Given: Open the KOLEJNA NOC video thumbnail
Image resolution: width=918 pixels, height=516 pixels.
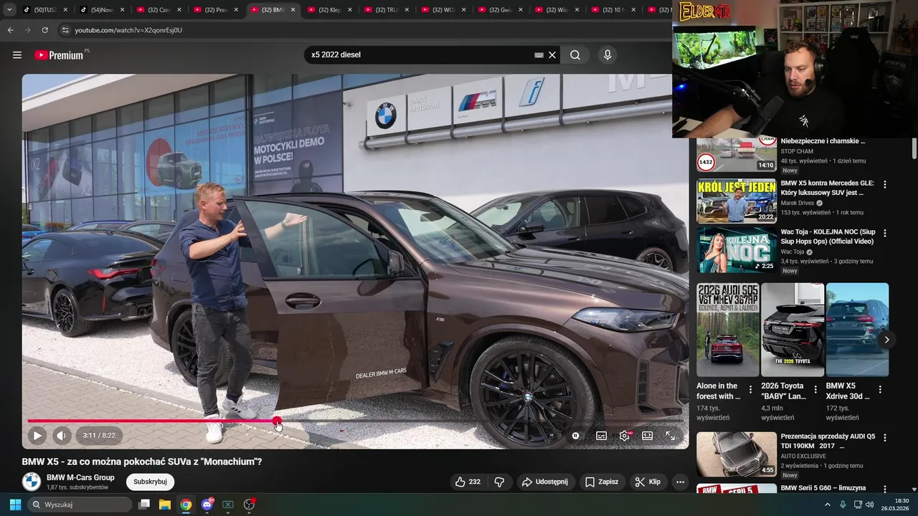Looking at the screenshot, I should click(737, 250).
